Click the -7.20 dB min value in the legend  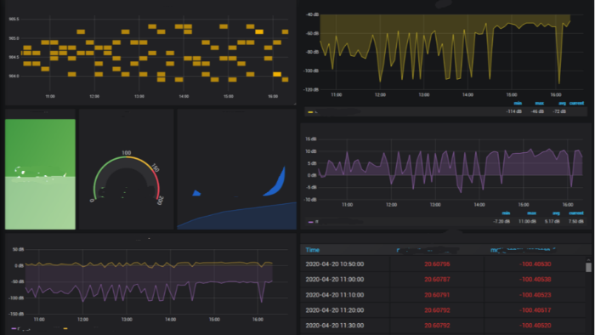pyautogui.click(x=501, y=222)
